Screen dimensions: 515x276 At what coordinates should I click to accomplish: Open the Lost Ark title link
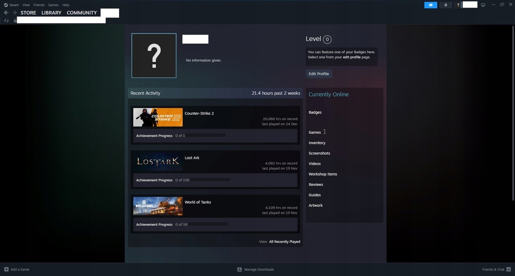(x=192, y=158)
